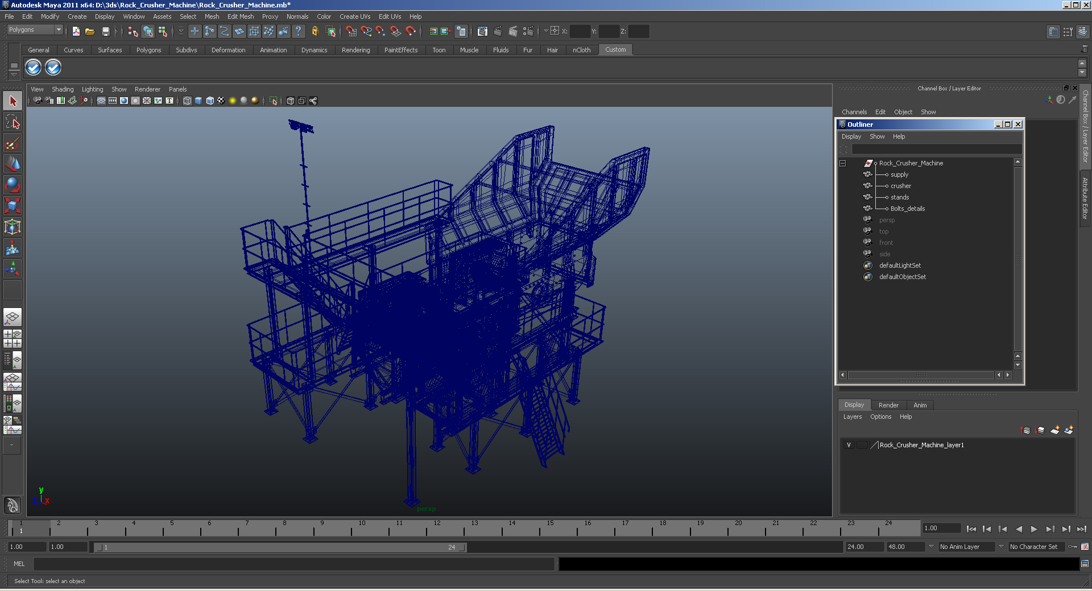Expand the toolbox bottom layout arrow
This screenshot has width=1092, height=591.
click(x=12, y=445)
